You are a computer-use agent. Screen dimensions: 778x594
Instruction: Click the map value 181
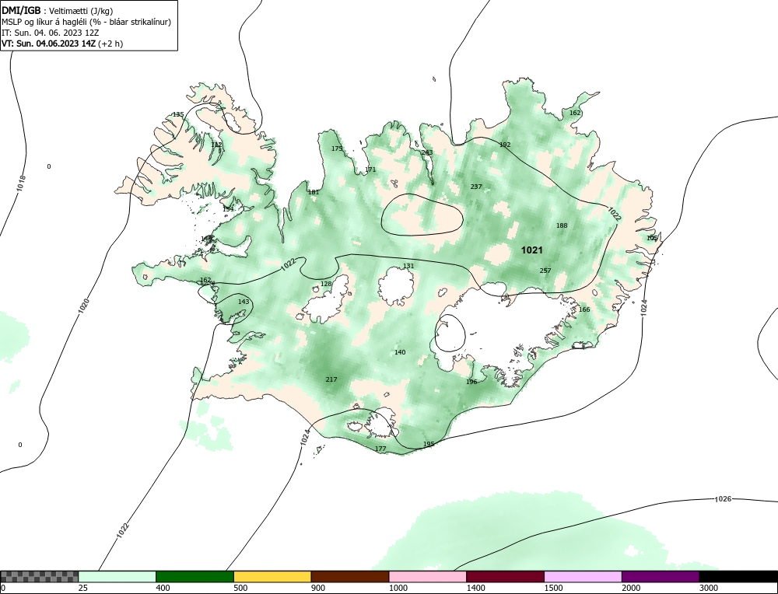click(314, 192)
